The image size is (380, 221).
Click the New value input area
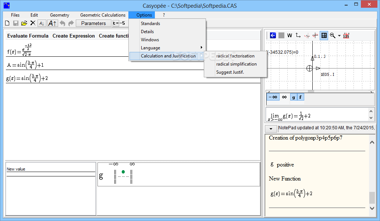point(51,174)
